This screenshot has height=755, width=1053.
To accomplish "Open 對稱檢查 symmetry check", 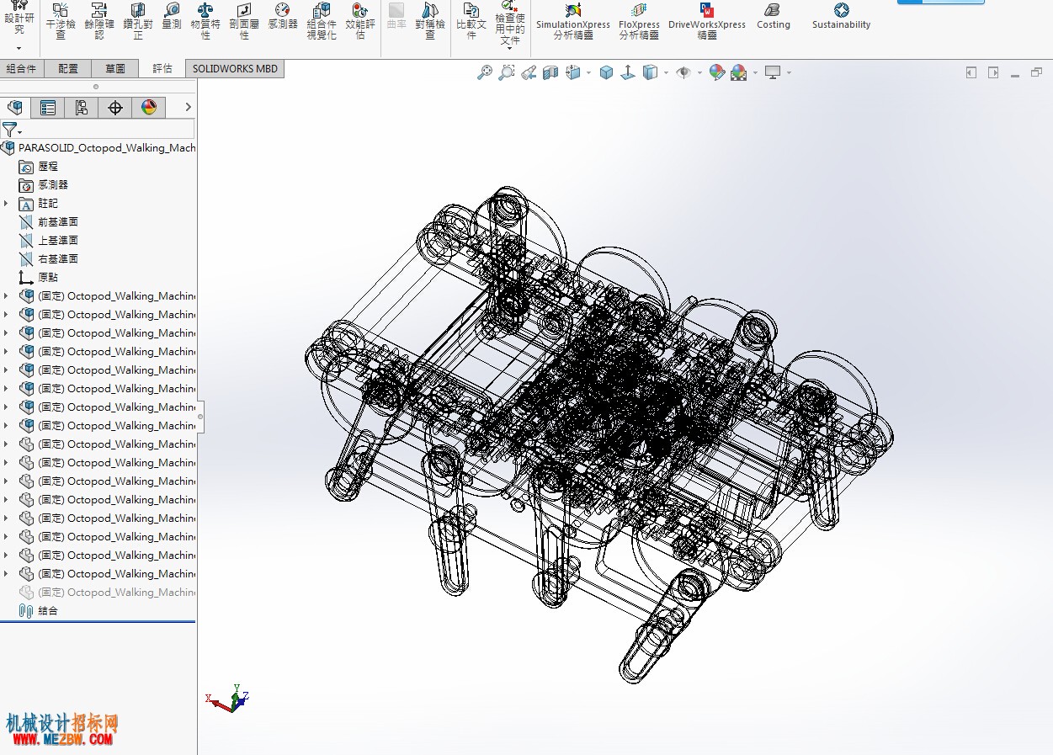I will tap(430, 21).
